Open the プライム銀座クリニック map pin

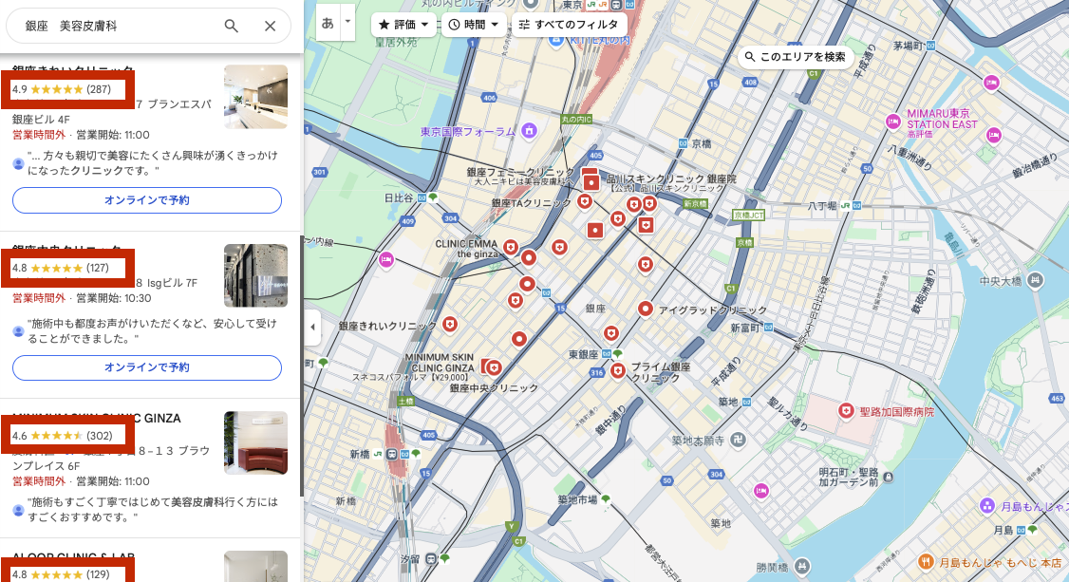click(x=618, y=370)
